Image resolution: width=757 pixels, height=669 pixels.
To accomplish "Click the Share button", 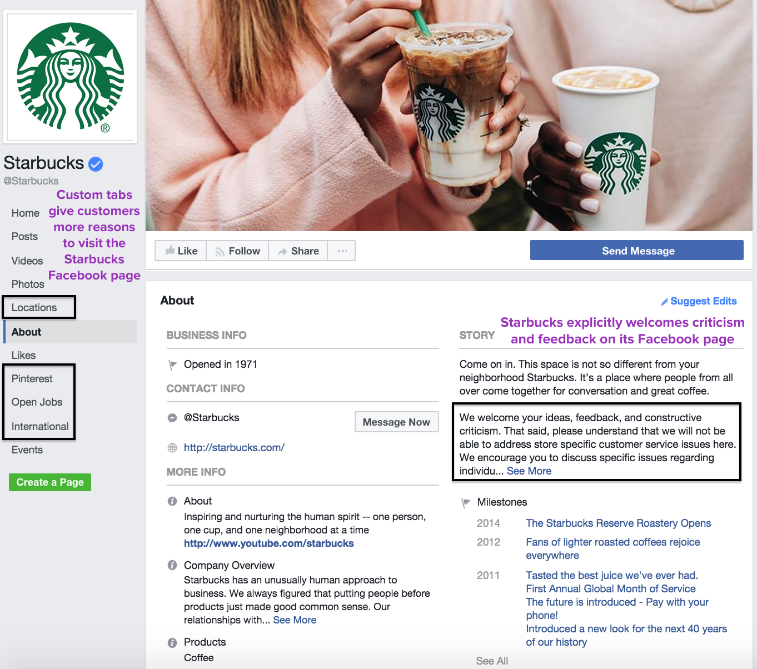I will 298,251.
